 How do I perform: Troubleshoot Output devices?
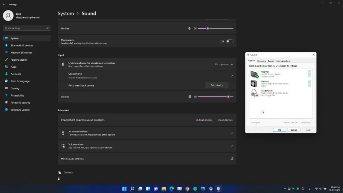pyautogui.click(x=204, y=120)
